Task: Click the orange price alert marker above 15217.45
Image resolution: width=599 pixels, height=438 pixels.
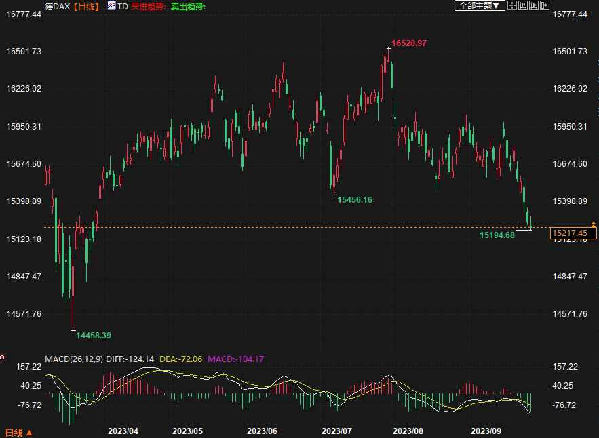Action: pos(594,224)
